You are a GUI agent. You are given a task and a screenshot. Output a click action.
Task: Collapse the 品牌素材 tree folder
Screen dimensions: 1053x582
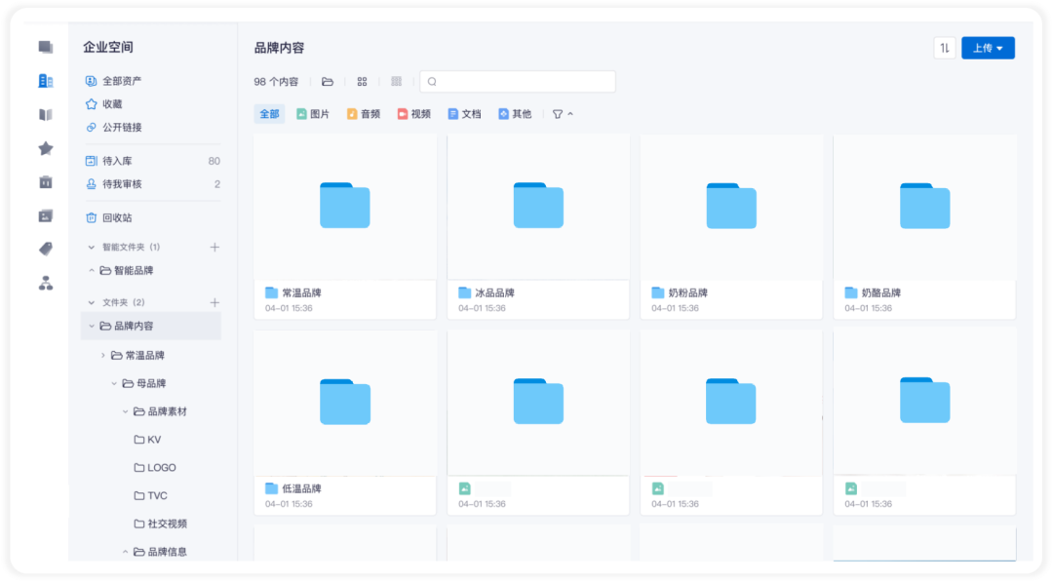[125, 411]
